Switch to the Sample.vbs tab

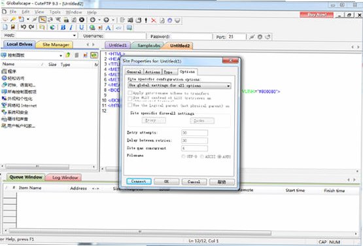(148, 45)
